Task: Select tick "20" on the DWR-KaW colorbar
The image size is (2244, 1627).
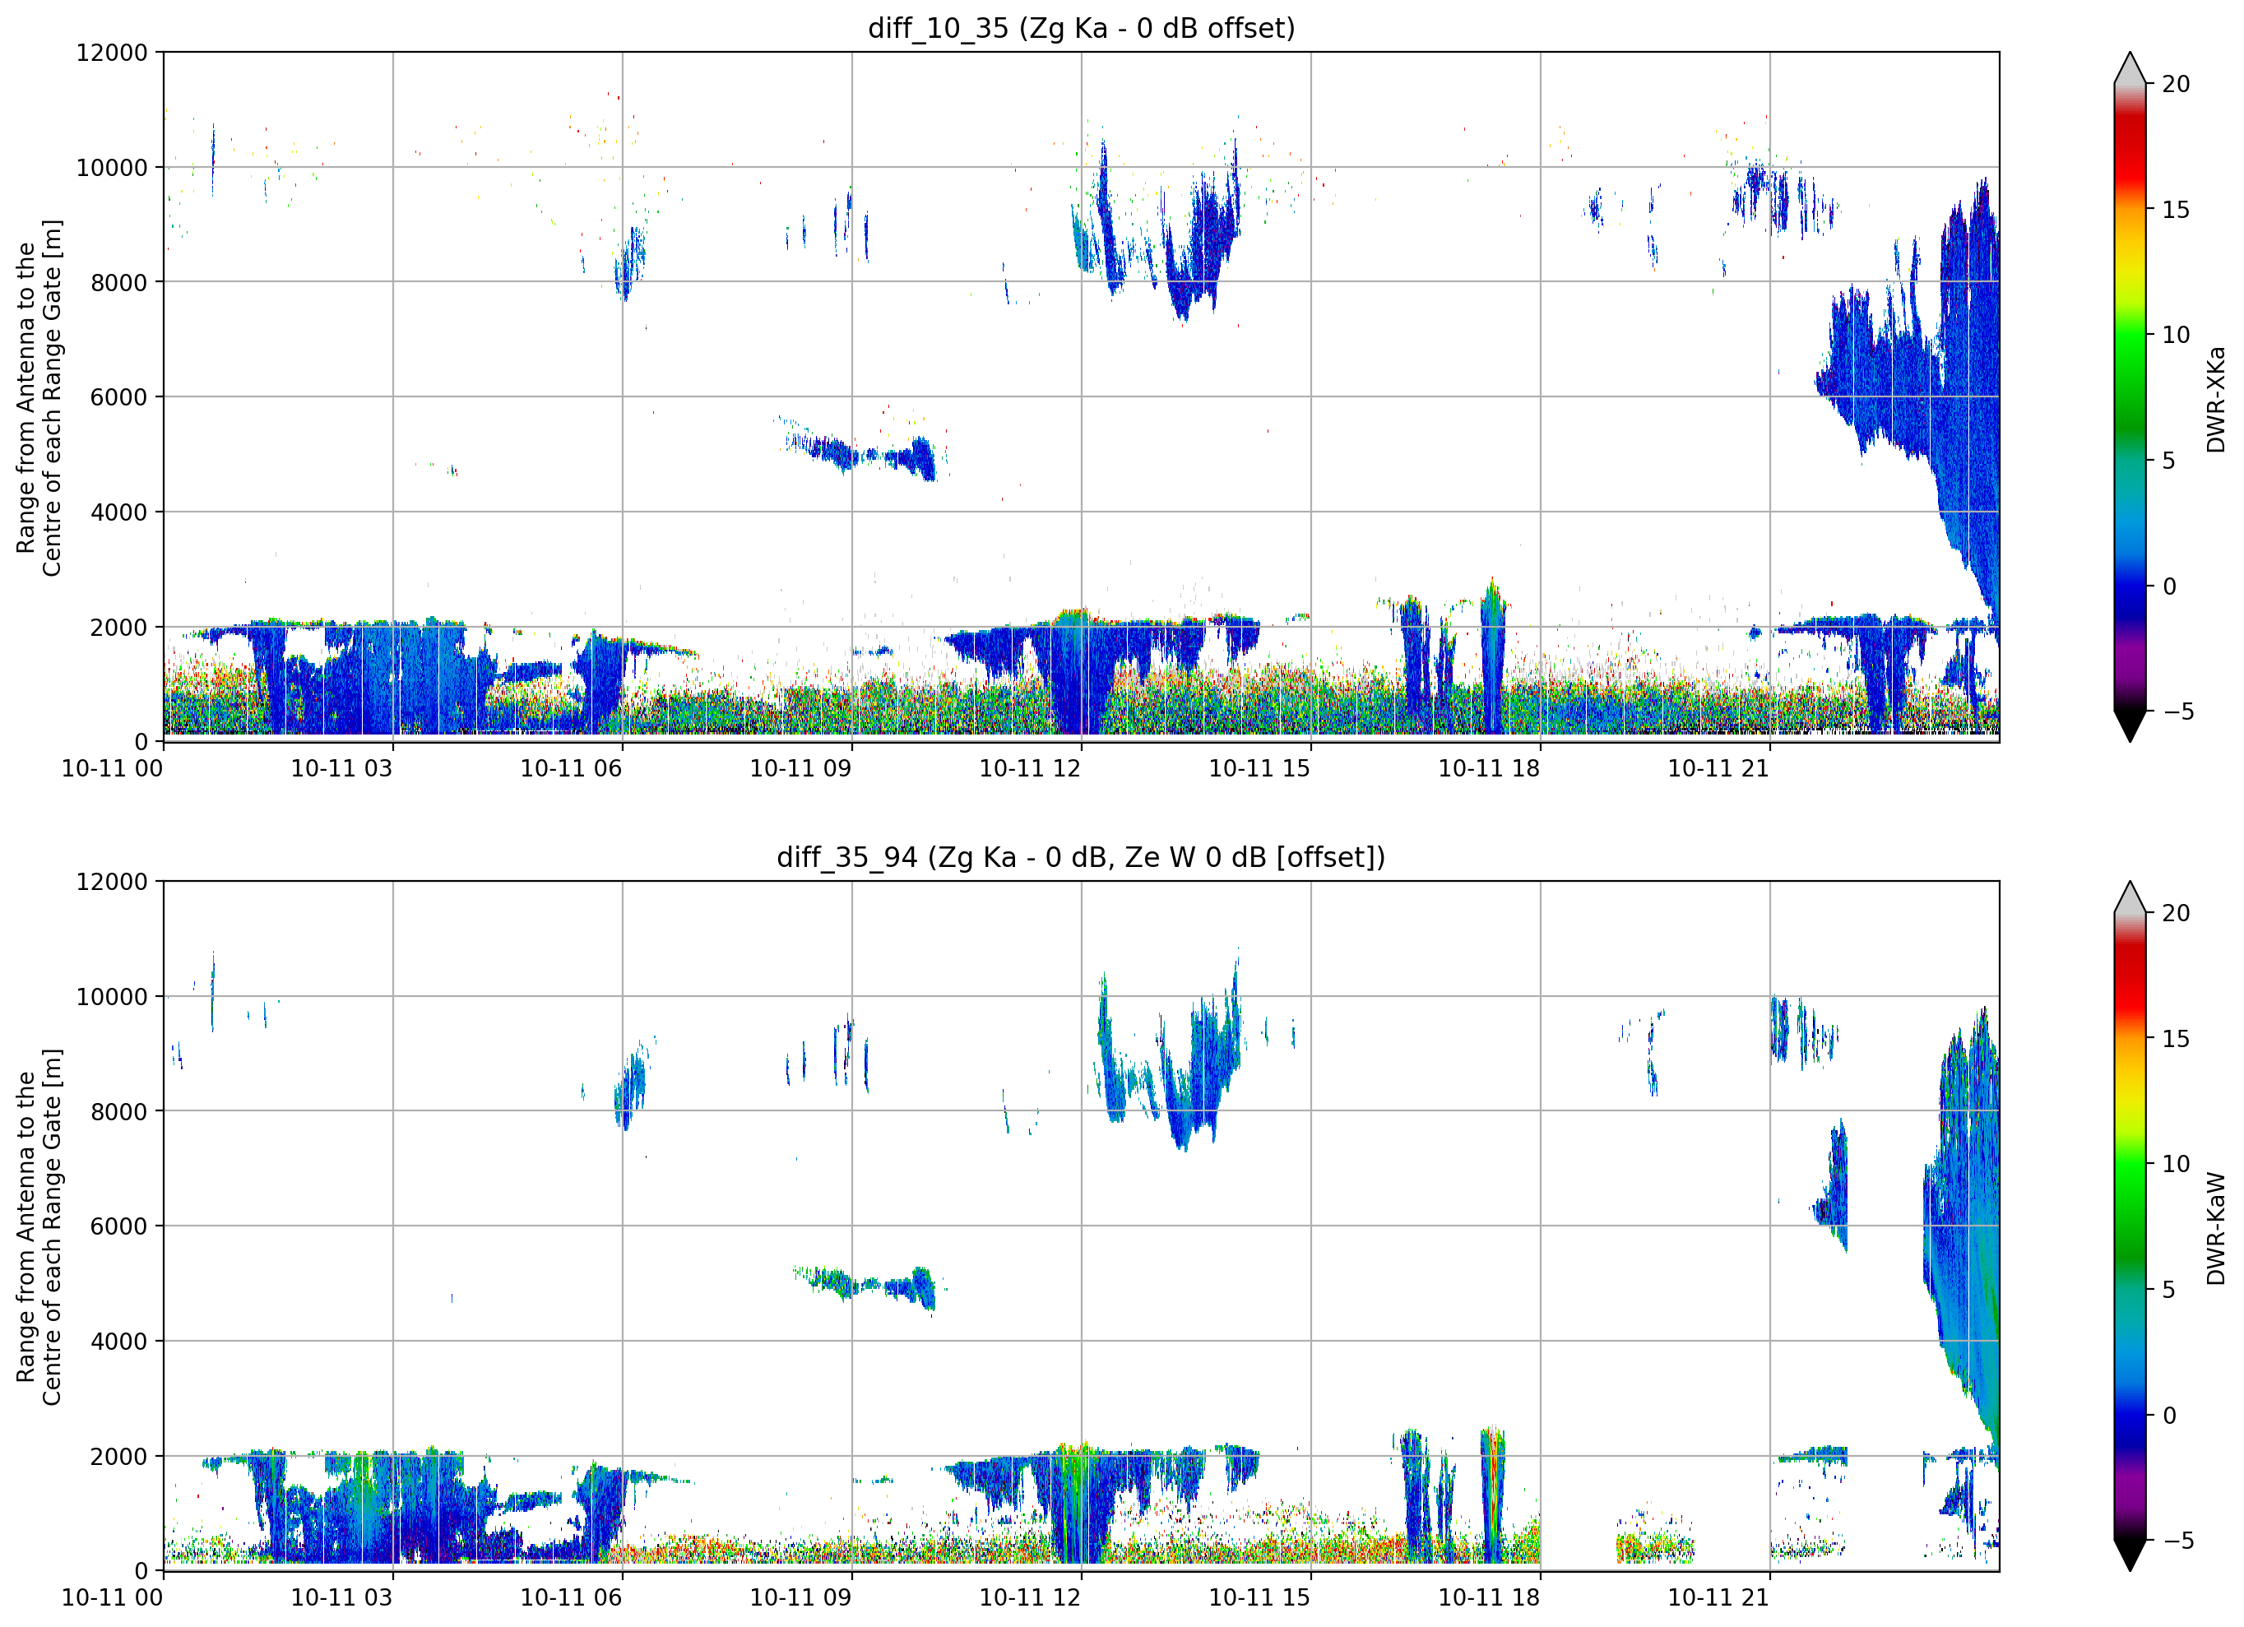Action: click(x=2176, y=914)
